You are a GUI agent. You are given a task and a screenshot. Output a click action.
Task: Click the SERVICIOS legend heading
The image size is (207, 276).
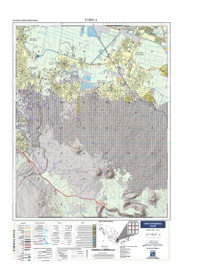tap(60, 223)
